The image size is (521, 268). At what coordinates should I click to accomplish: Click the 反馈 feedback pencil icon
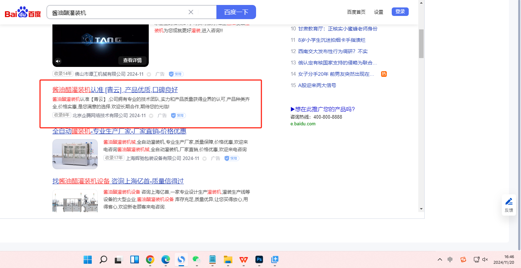click(x=509, y=205)
